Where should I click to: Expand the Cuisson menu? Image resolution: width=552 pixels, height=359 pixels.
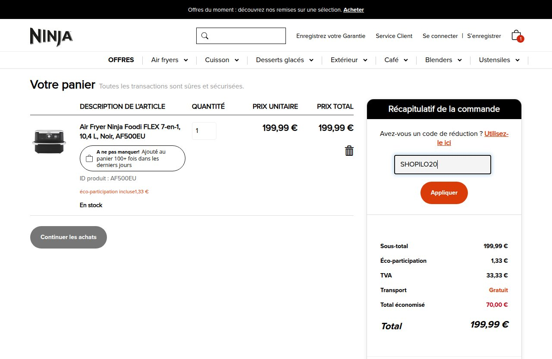point(222,60)
